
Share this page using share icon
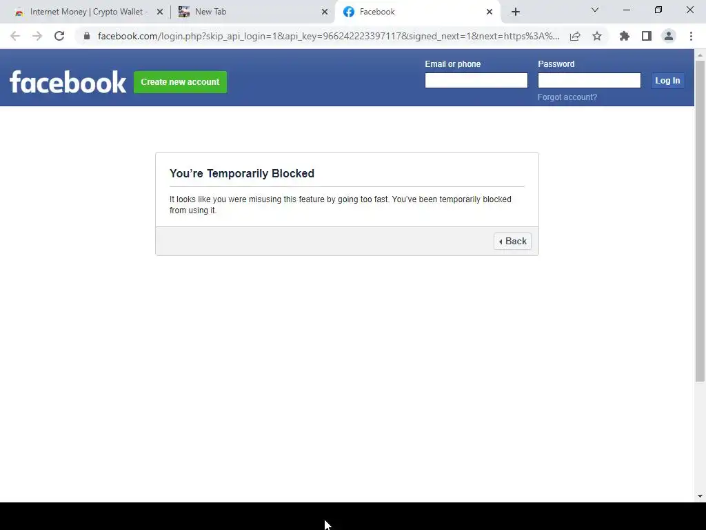click(x=575, y=36)
